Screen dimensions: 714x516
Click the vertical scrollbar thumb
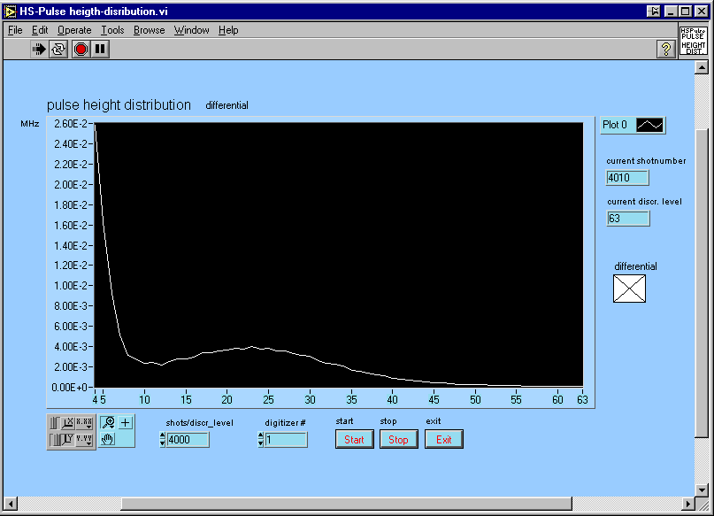[x=702, y=283]
